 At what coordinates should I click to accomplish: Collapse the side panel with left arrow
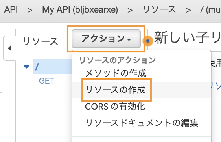9,48
